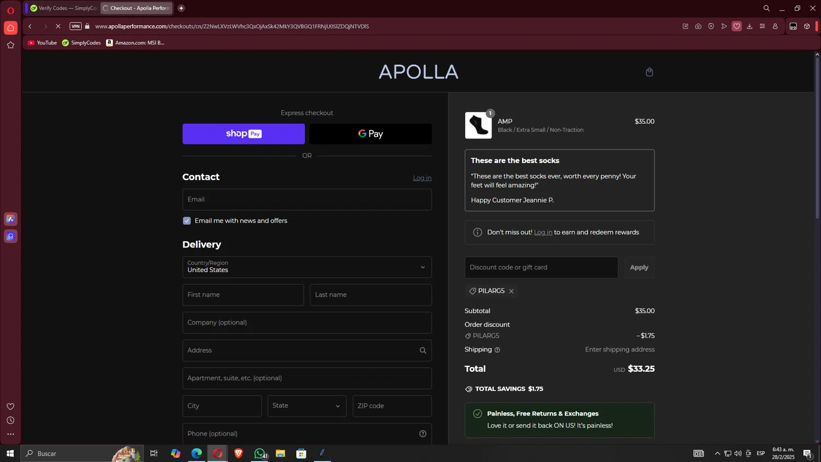Open the ad blocker shield icon

[x=711, y=26]
